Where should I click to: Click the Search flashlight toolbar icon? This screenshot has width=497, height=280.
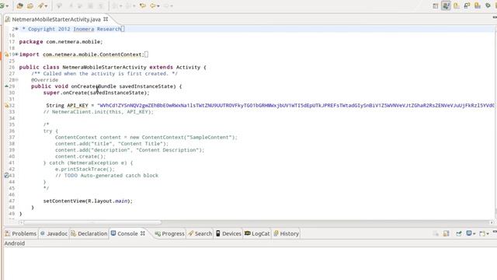click(x=40, y=5)
